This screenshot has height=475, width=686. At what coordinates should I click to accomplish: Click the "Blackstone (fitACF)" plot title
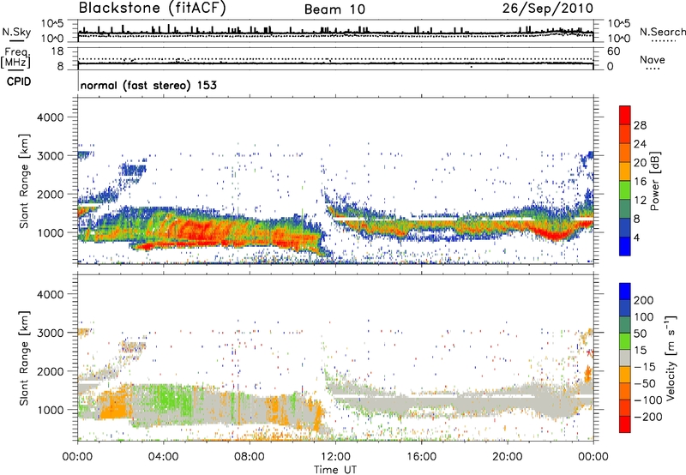(153, 8)
